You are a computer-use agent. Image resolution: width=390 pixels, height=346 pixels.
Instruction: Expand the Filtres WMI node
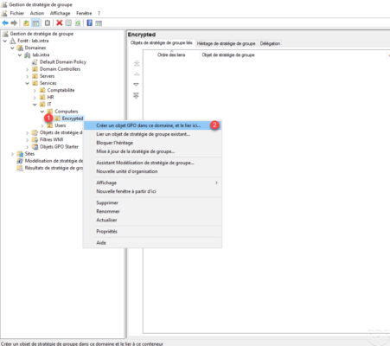coord(28,140)
